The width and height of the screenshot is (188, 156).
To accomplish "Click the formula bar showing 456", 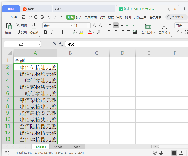I will click(x=126, y=44).
